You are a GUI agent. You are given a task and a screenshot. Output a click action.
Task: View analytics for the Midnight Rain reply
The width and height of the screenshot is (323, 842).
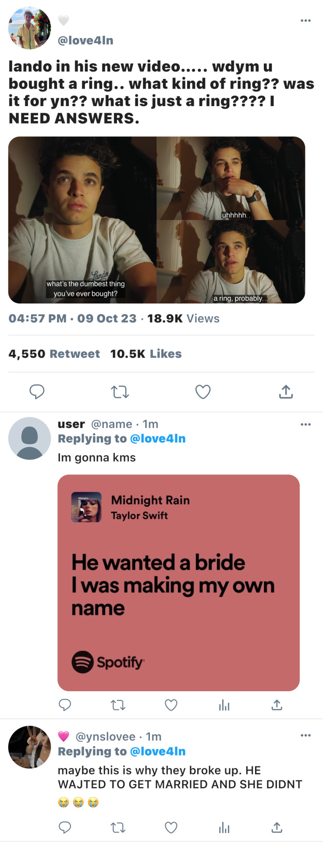[x=224, y=705]
